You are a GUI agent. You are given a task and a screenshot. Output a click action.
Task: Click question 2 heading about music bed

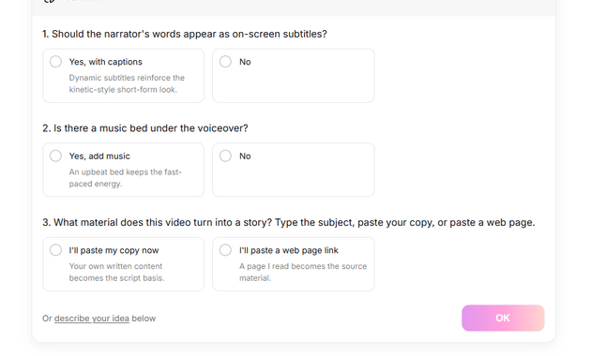pyautogui.click(x=145, y=128)
